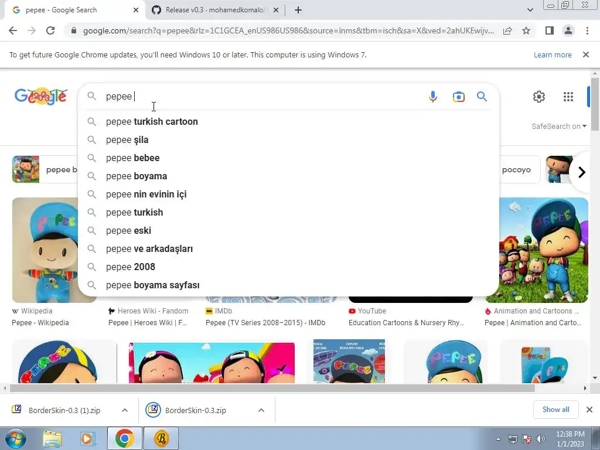Open a new tab with plus
Image resolution: width=600 pixels, height=450 pixels.
pyautogui.click(x=298, y=10)
